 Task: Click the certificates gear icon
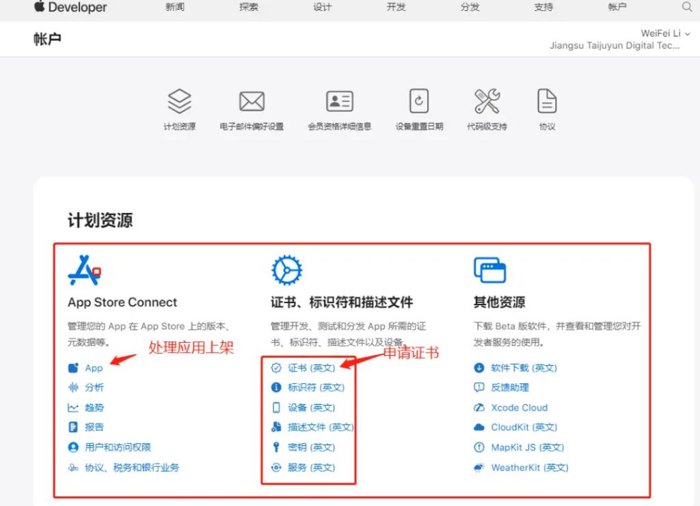pos(286,270)
